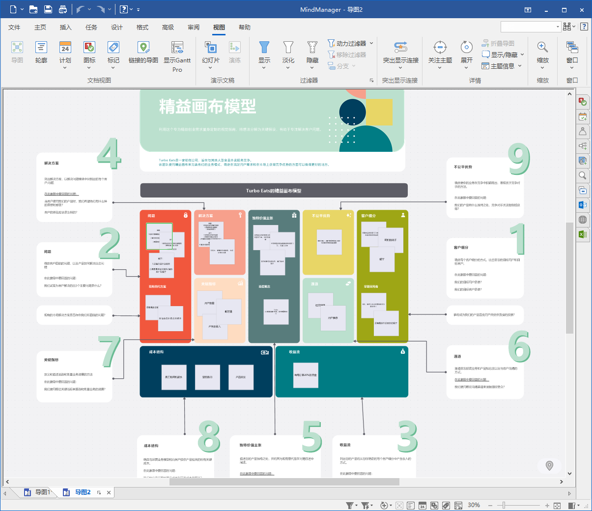This screenshot has width=592, height=511.
Task: Click the zoom in plus button
Action: 547,505
